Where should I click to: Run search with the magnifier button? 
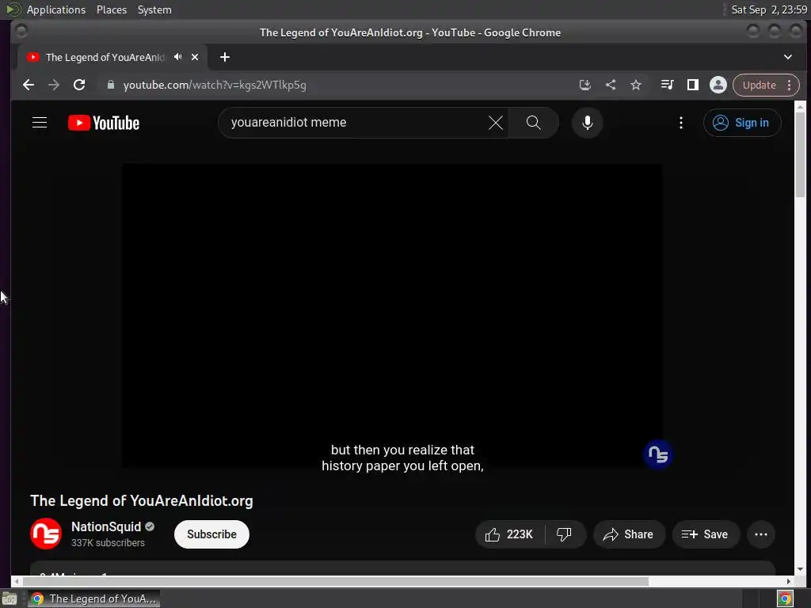point(534,123)
